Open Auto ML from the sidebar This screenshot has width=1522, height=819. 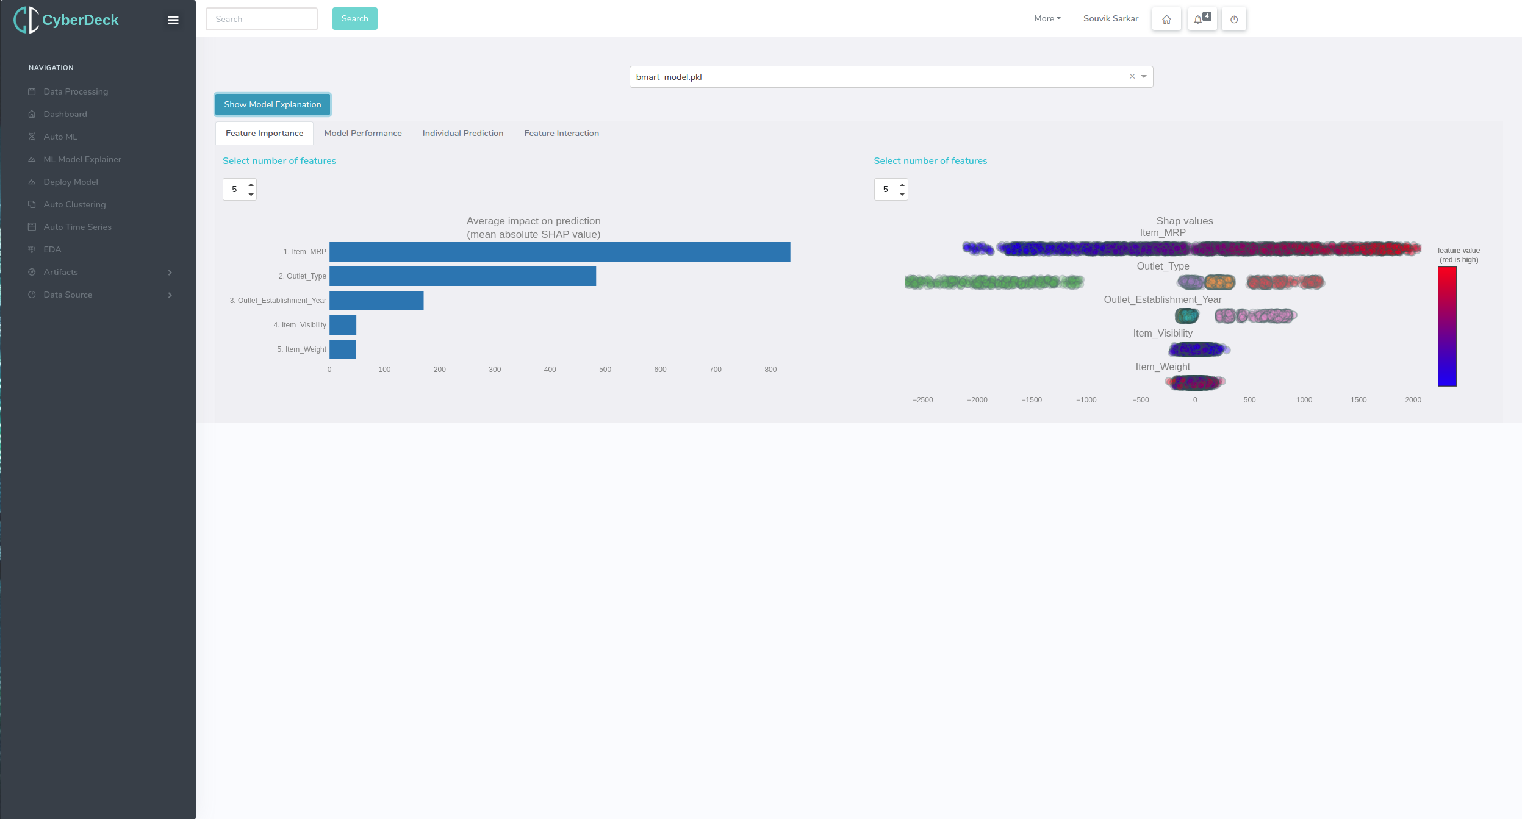(x=60, y=137)
